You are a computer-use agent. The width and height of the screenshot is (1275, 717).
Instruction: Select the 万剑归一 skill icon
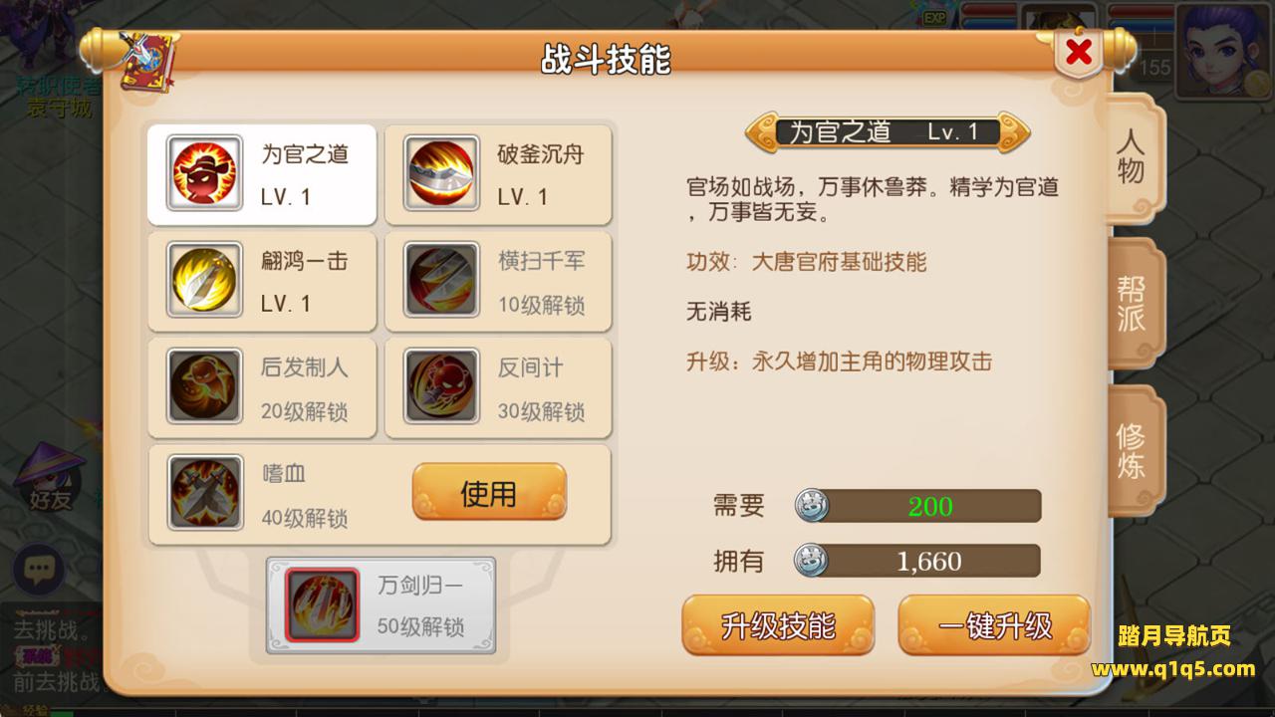pyautogui.click(x=322, y=604)
